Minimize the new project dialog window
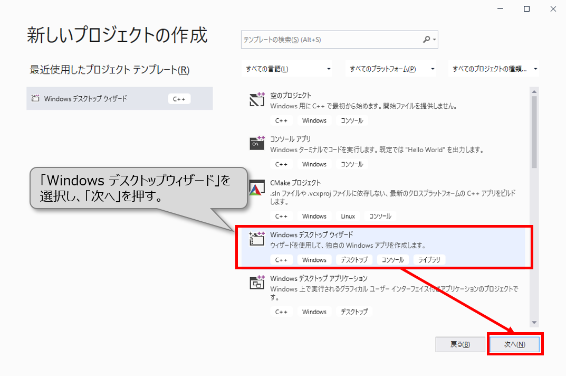This screenshot has height=376, width=566. pos(500,9)
